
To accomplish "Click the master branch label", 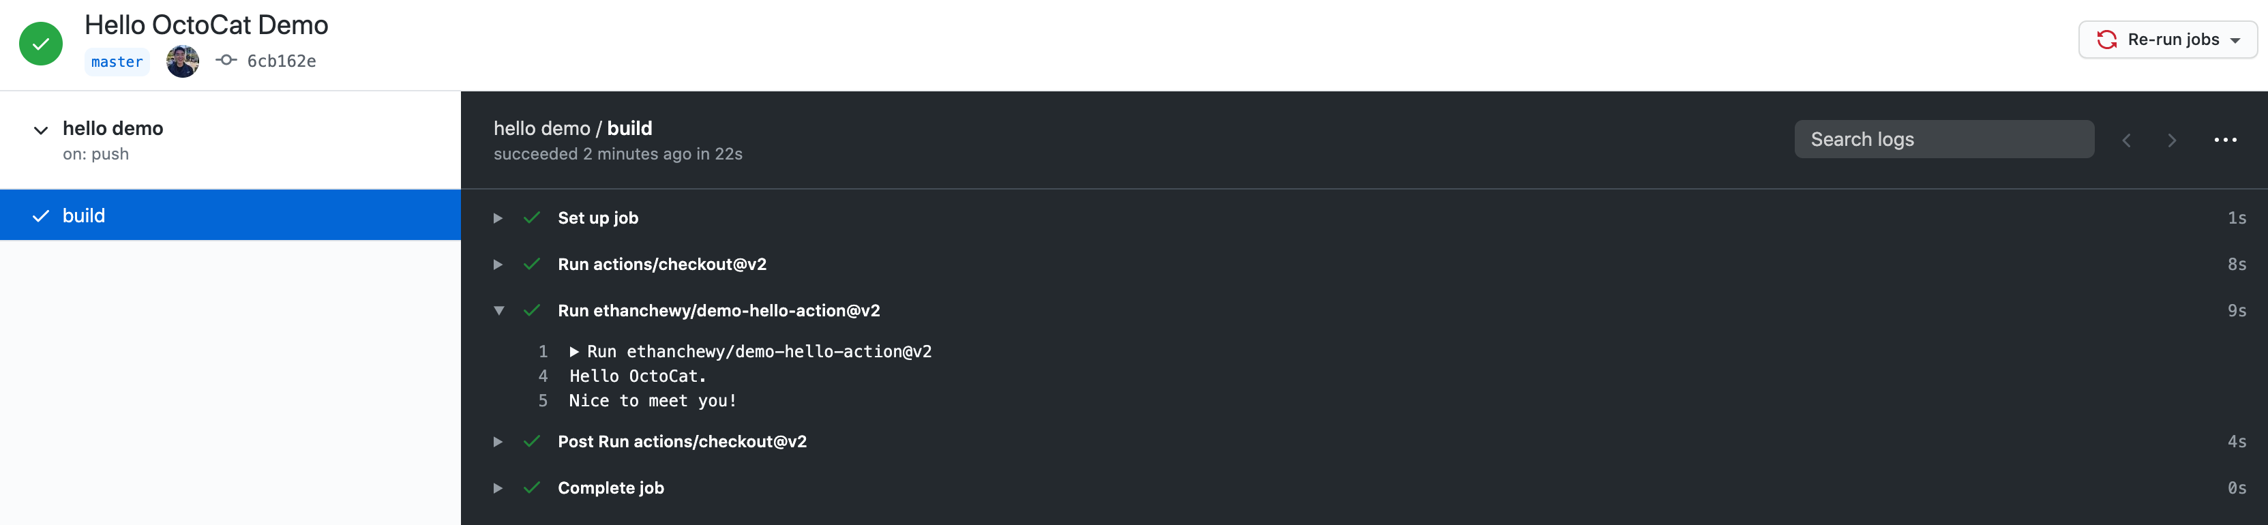I will [116, 61].
